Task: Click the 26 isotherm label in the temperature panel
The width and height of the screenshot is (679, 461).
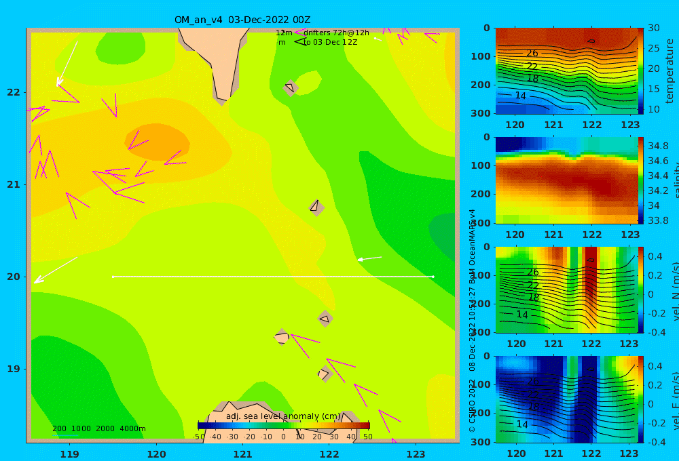Action: click(532, 53)
